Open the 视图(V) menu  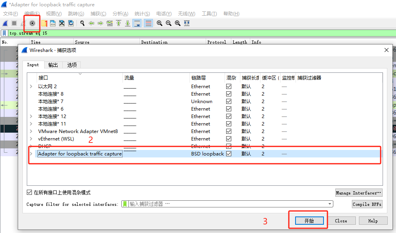54,14
